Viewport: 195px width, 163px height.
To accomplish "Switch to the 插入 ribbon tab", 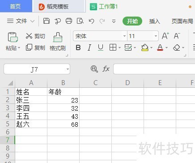I will pos(154,21).
